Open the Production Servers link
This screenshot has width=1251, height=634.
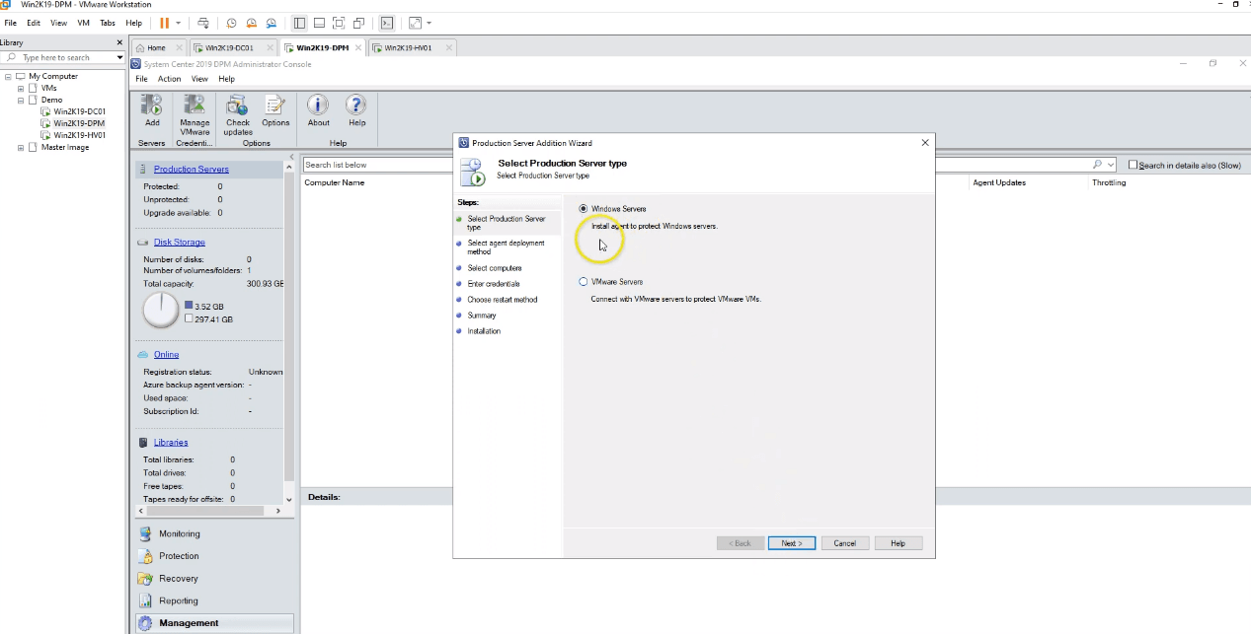[x=192, y=170]
